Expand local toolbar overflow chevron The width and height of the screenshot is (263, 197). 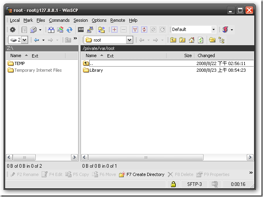click(75, 38)
